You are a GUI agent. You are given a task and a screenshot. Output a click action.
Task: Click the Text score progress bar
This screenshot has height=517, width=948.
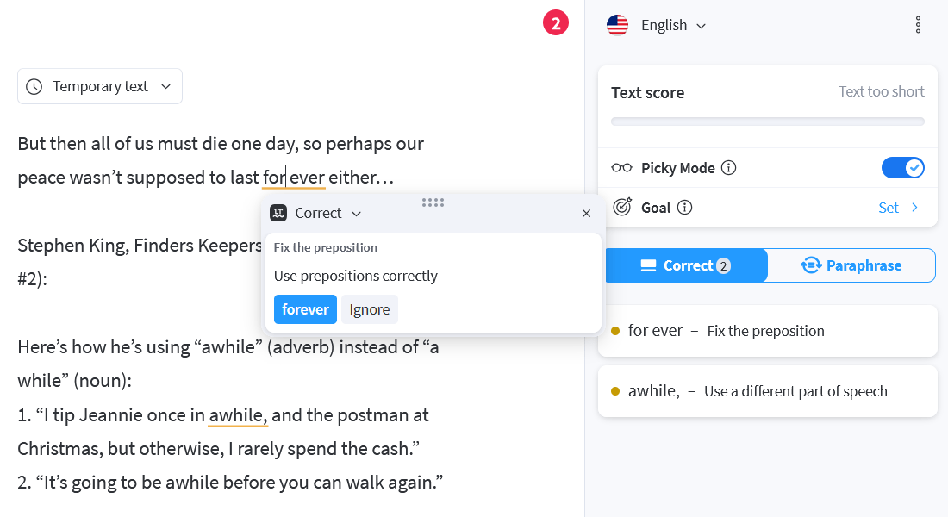(767, 121)
